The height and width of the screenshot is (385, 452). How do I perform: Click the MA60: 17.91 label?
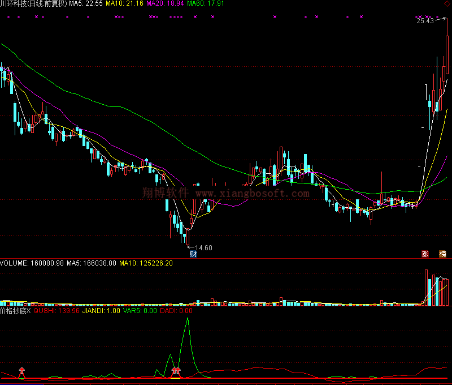pos(206,3)
